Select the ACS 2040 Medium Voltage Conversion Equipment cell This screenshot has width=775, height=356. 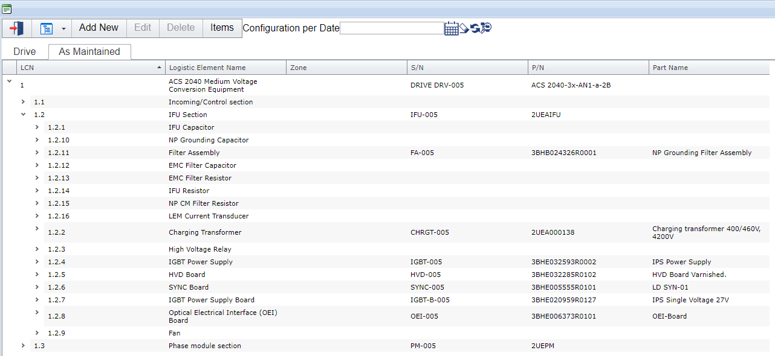coord(213,85)
